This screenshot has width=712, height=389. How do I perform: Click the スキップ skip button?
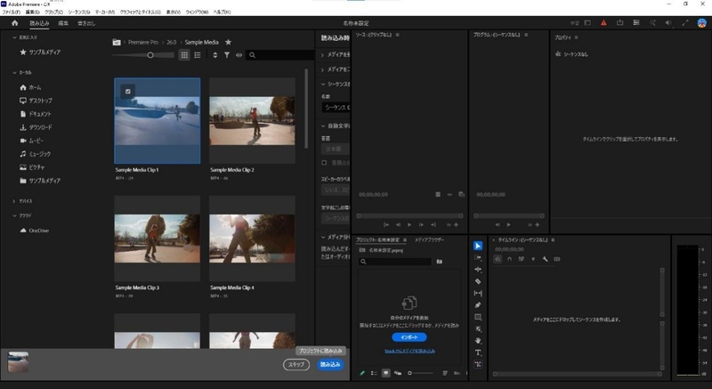click(x=296, y=364)
